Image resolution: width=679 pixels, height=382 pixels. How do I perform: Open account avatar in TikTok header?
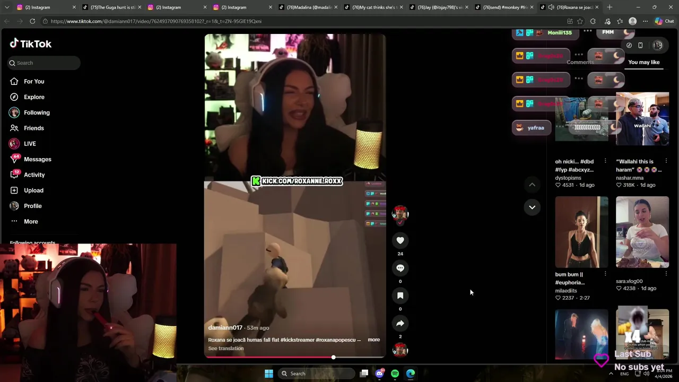[x=658, y=46]
